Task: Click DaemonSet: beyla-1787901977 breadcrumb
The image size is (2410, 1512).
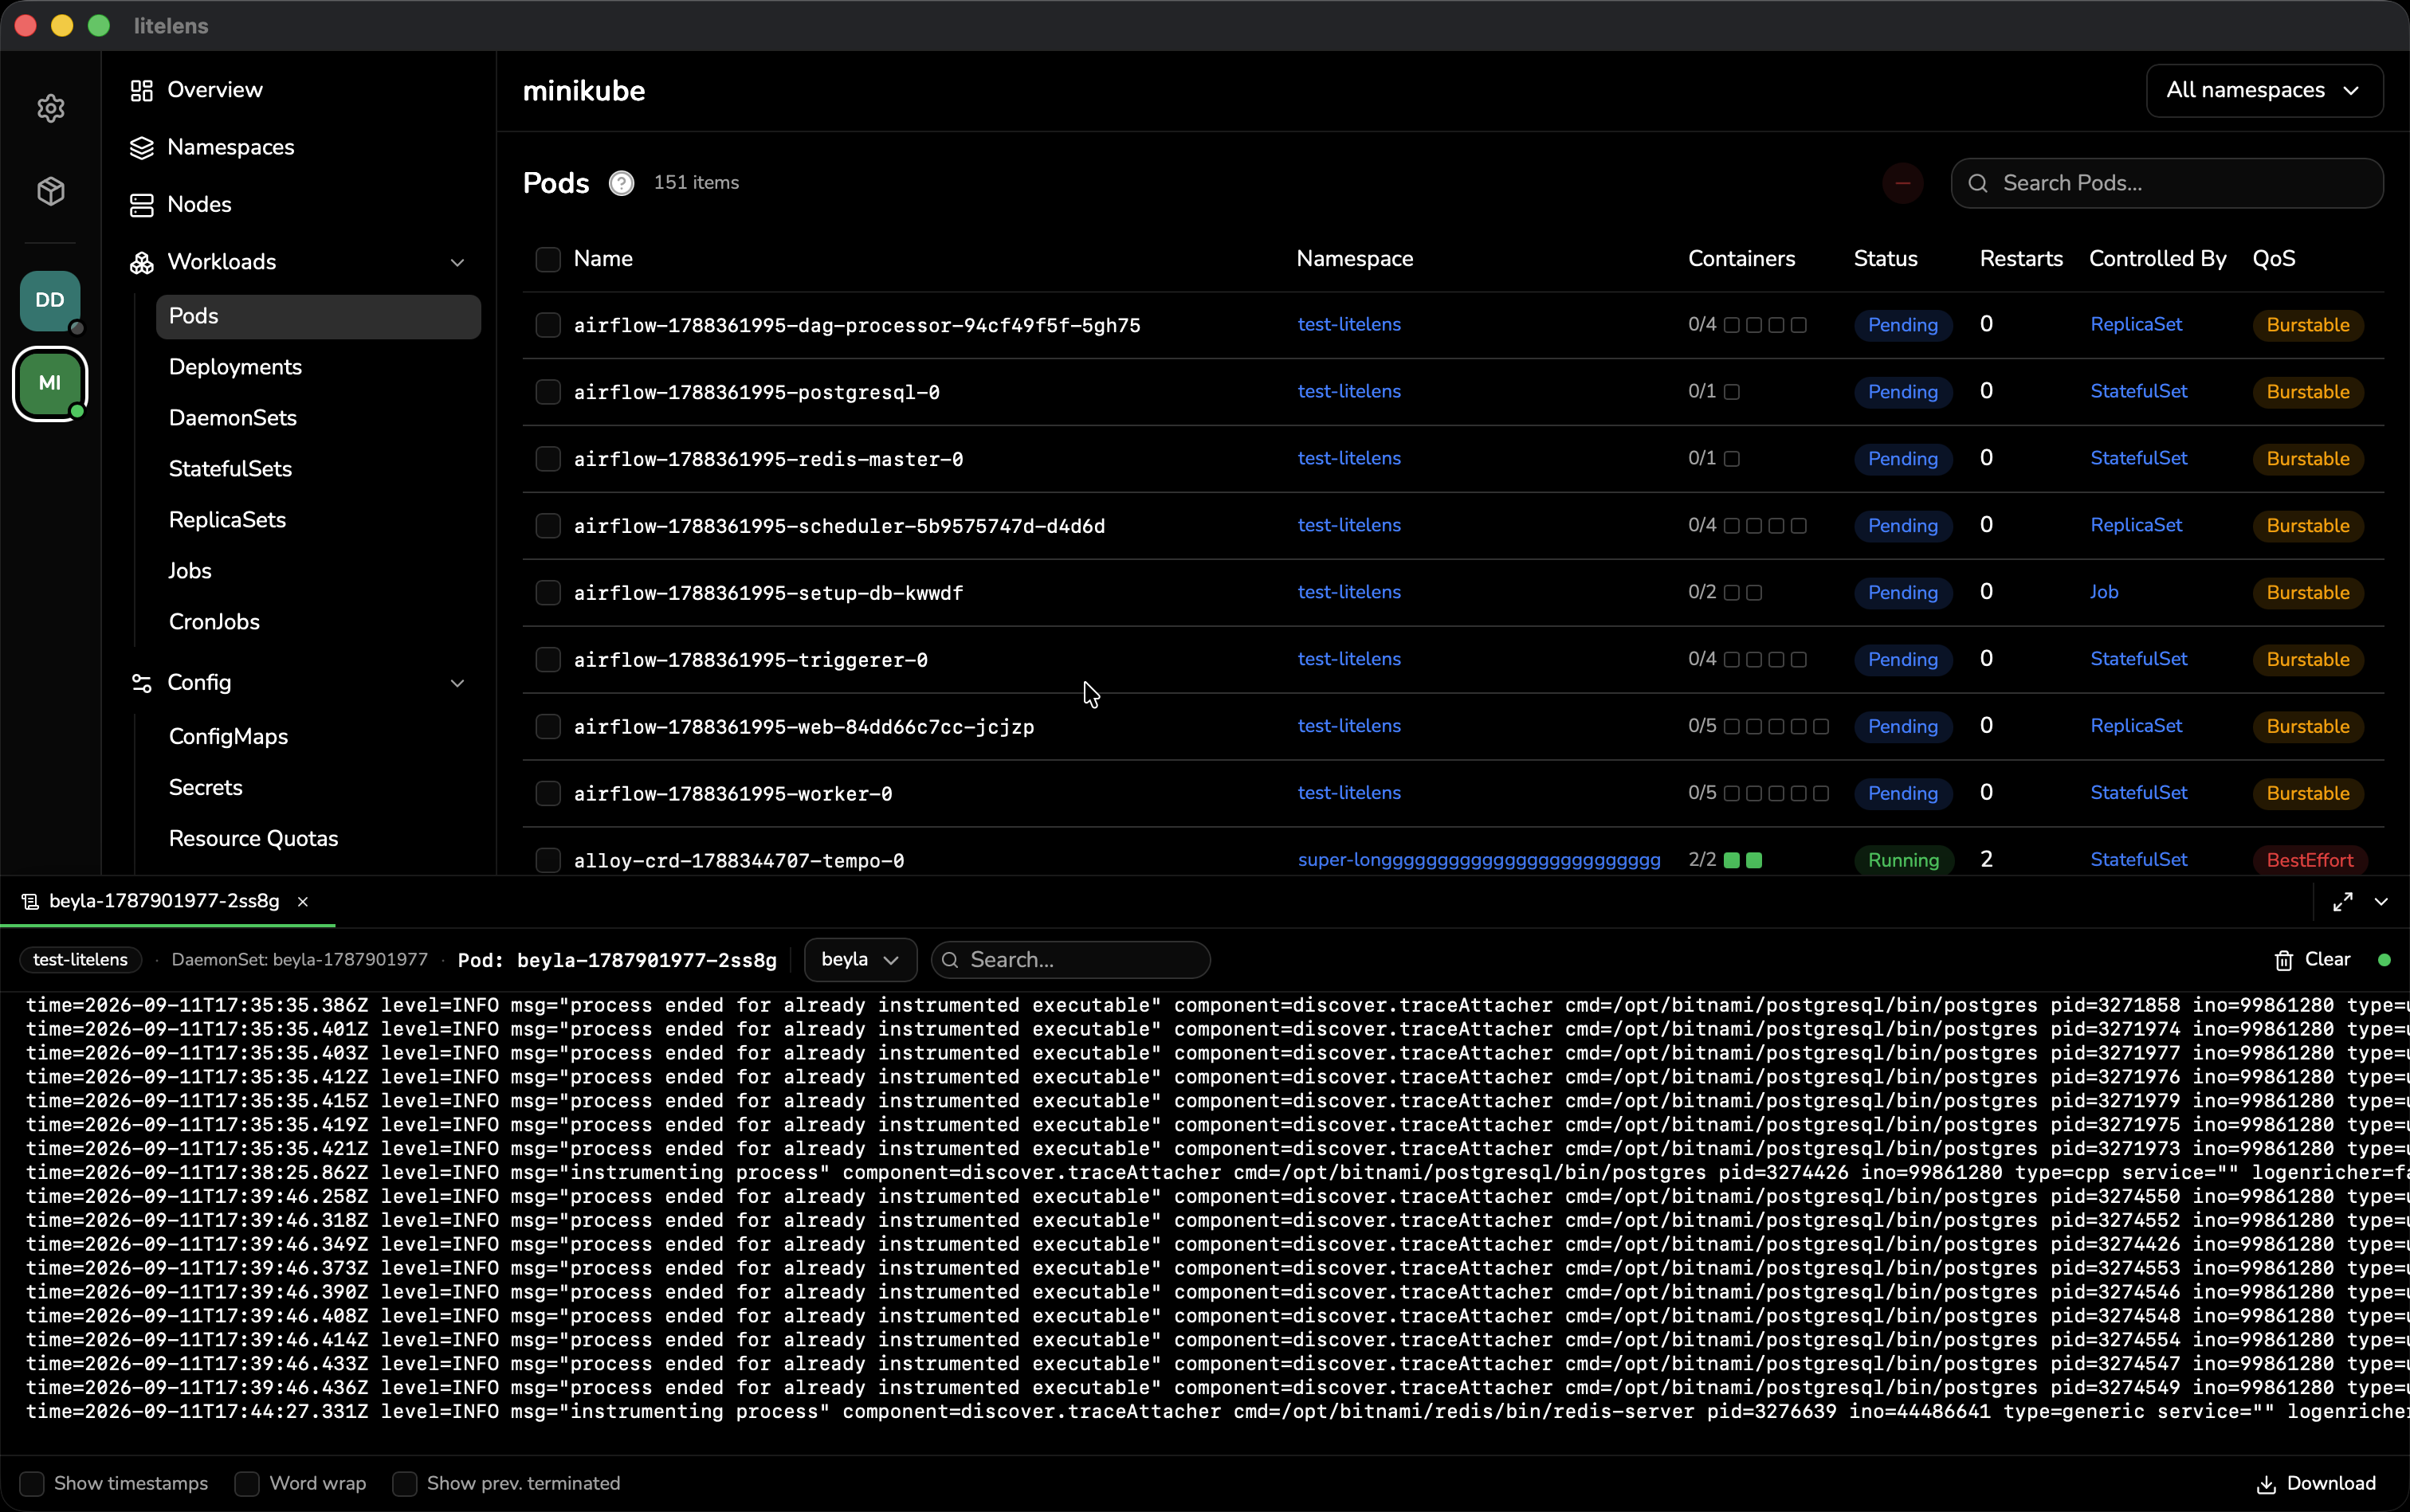Action: click(x=299, y=960)
